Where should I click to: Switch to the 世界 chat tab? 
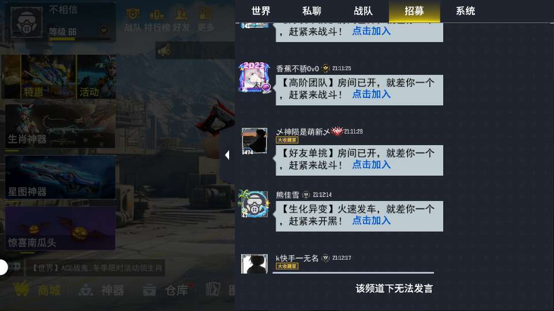pos(261,11)
